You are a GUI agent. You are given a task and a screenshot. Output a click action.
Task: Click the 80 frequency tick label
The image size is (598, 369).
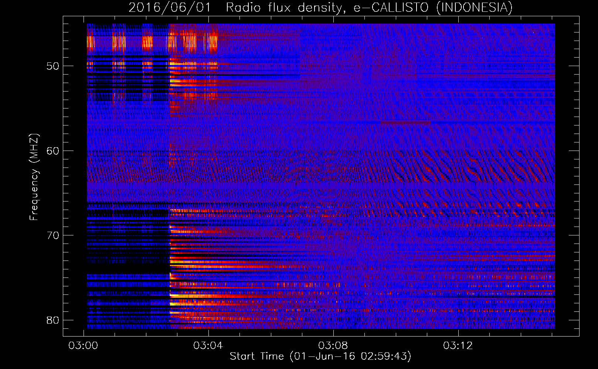53,320
